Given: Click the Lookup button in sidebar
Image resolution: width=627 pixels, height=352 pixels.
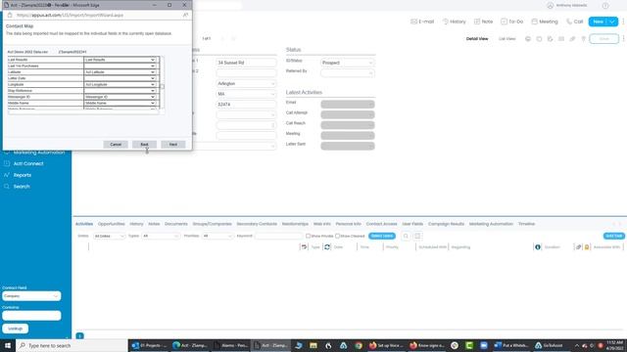Looking at the screenshot, I should pyautogui.click(x=16, y=329).
